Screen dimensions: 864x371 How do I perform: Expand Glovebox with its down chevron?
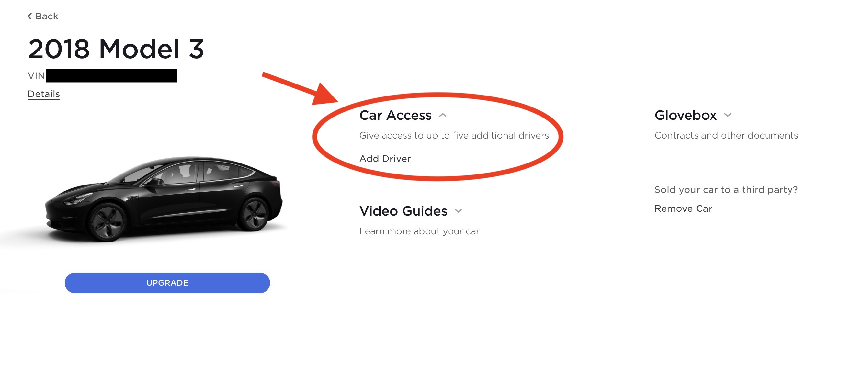pos(727,115)
